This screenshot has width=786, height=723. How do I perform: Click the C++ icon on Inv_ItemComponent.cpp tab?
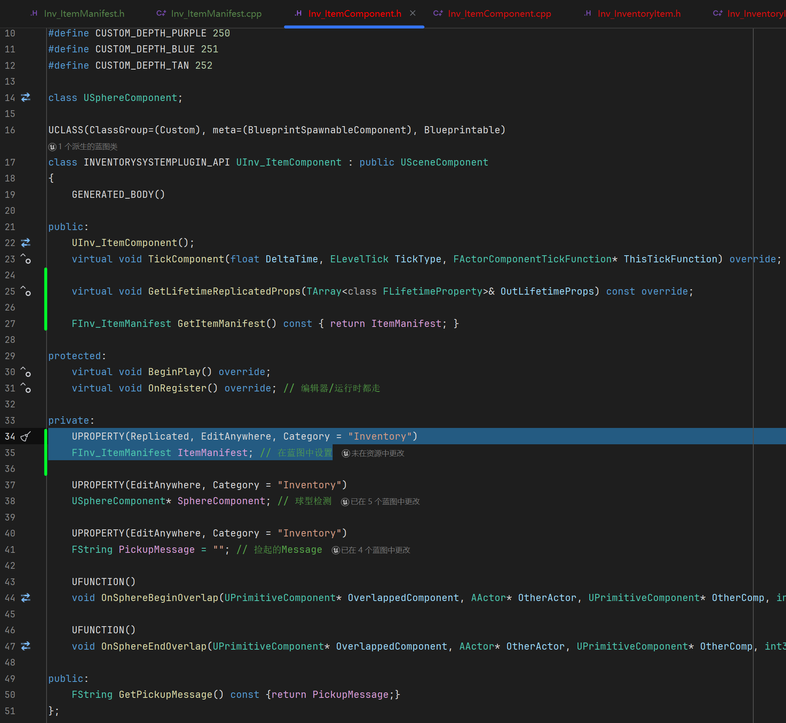pyautogui.click(x=438, y=13)
